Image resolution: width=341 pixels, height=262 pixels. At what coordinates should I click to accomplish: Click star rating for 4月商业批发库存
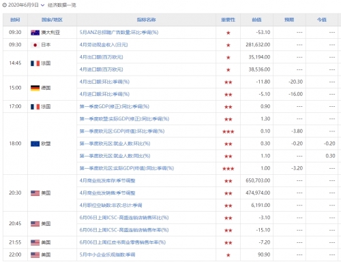[x=228, y=181]
